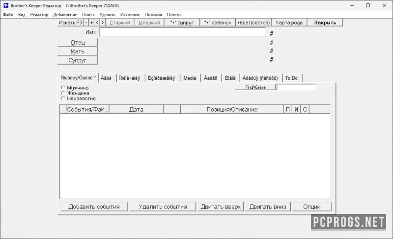This screenshot has width=393, height=239.
Task: Open Карта рода
Action: pos(289,23)
